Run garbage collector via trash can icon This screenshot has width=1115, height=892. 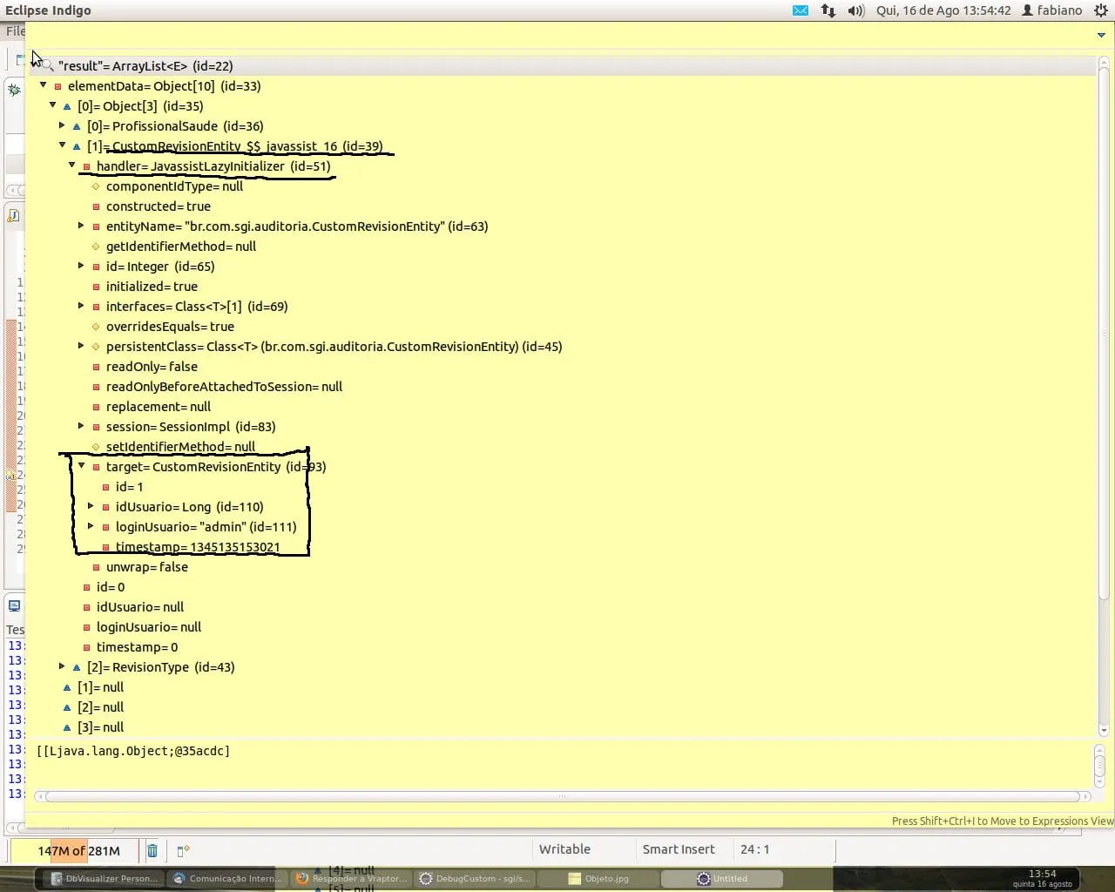[152, 850]
